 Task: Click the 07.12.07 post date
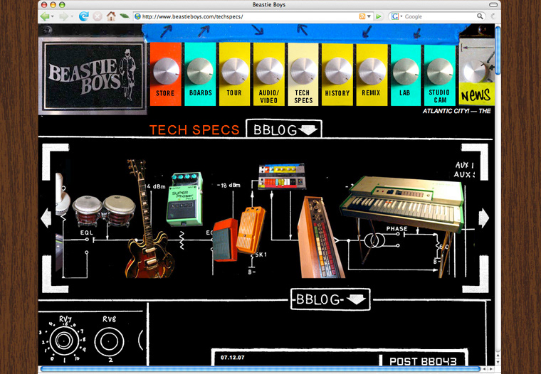233,358
